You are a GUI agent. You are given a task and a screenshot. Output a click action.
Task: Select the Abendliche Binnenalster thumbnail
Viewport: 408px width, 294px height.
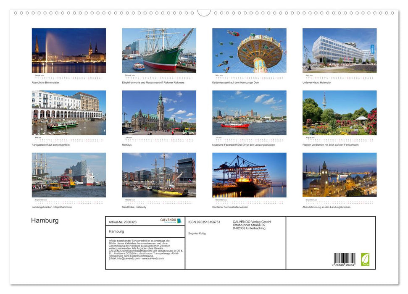(68, 50)
